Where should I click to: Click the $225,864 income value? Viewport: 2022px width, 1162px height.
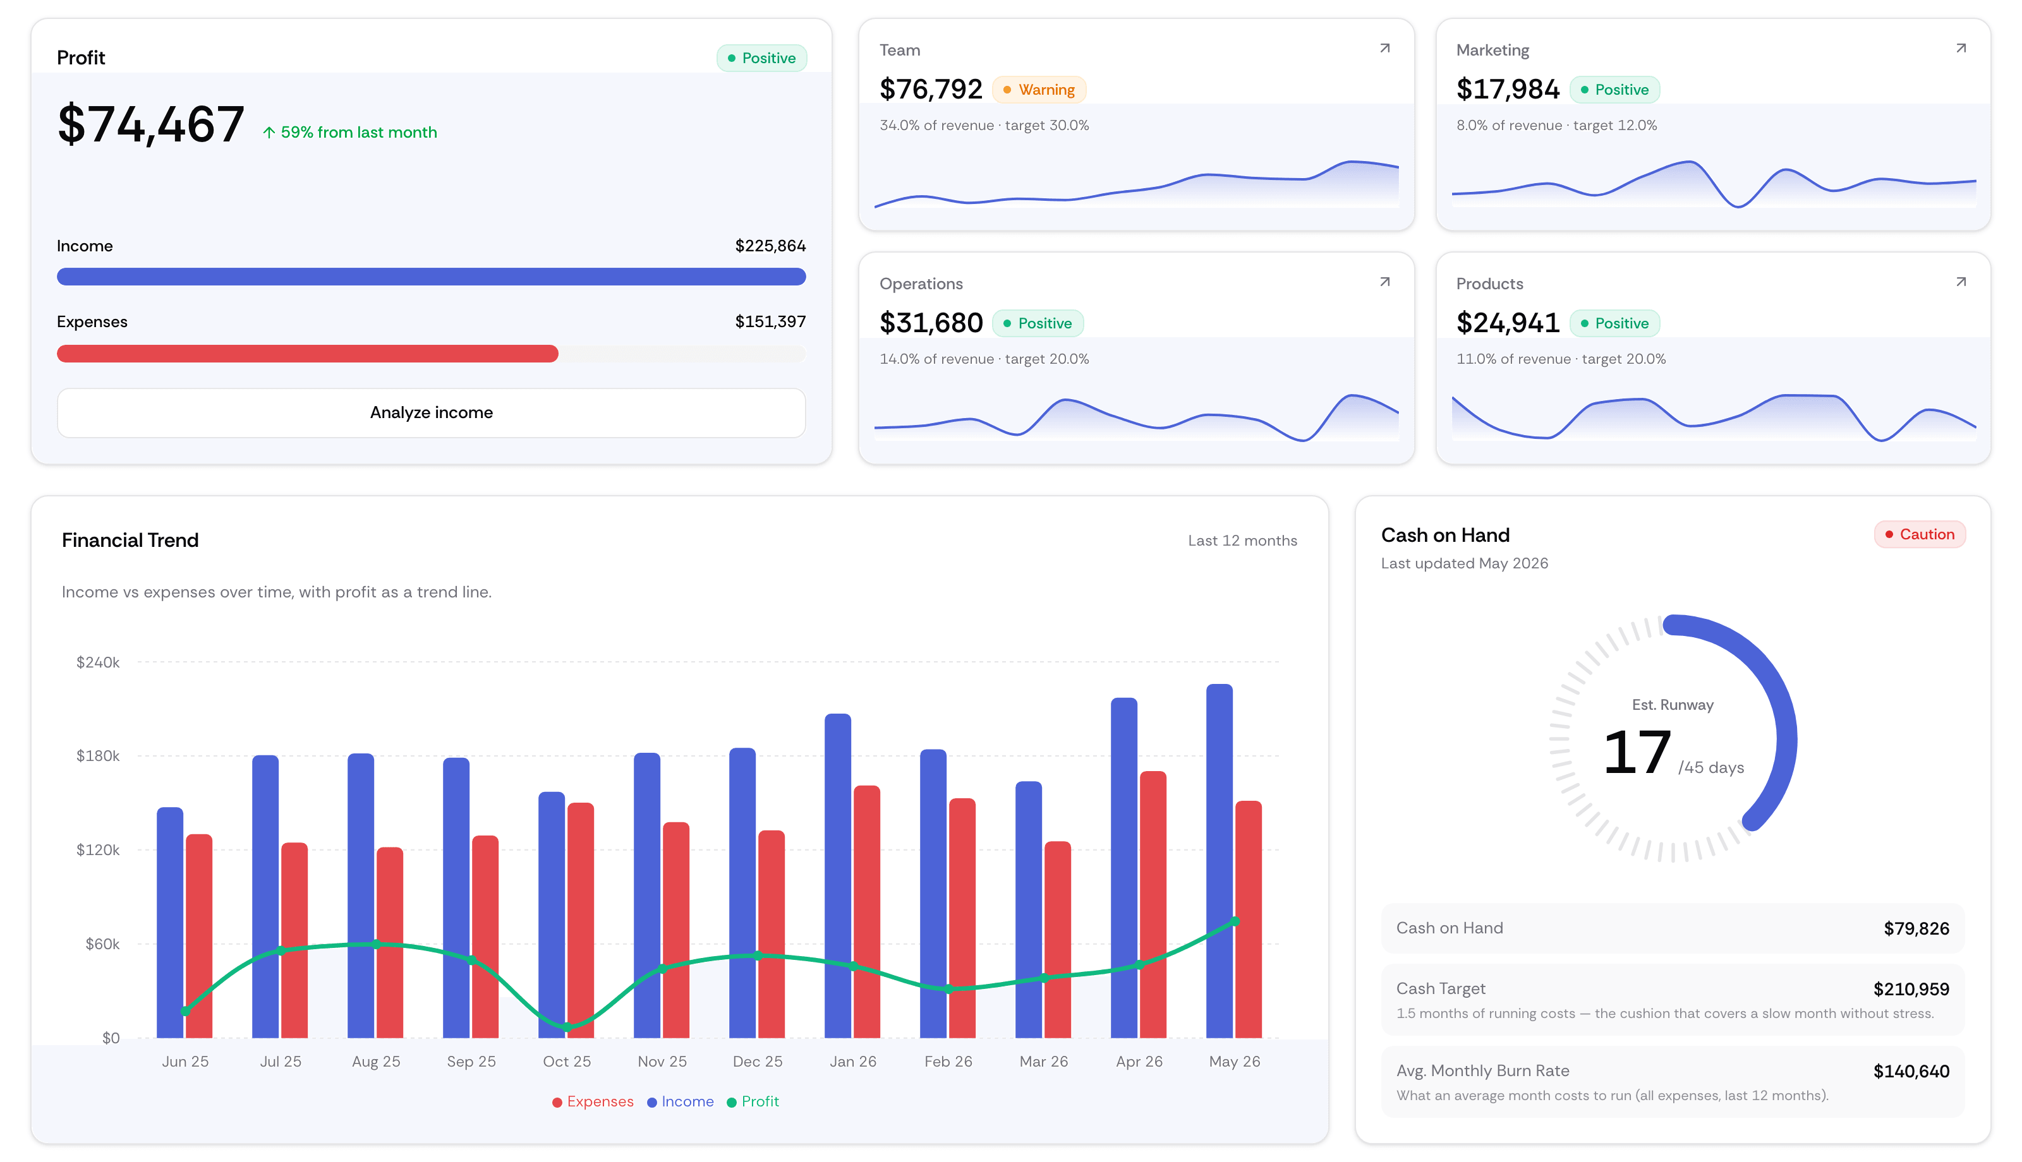[770, 246]
